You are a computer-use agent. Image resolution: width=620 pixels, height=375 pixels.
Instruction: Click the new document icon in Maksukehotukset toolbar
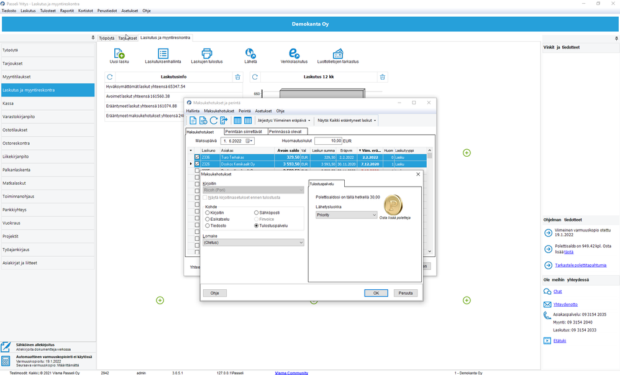pyautogui.click(x=193, y=121)
